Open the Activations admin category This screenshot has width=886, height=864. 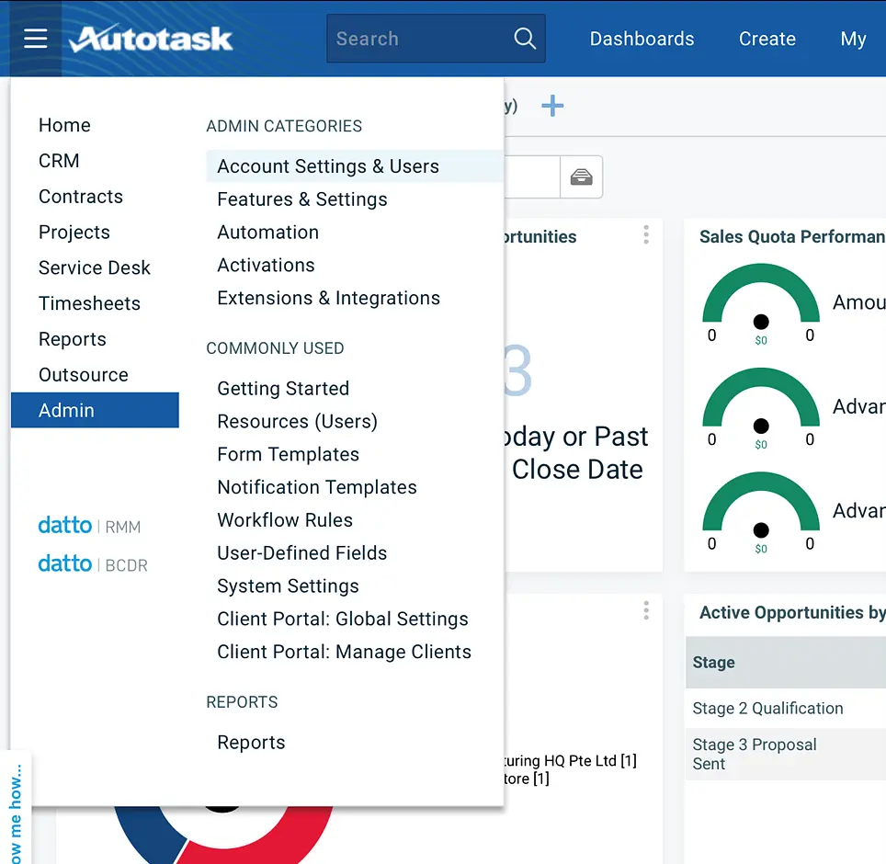click(x=266, y=265)
